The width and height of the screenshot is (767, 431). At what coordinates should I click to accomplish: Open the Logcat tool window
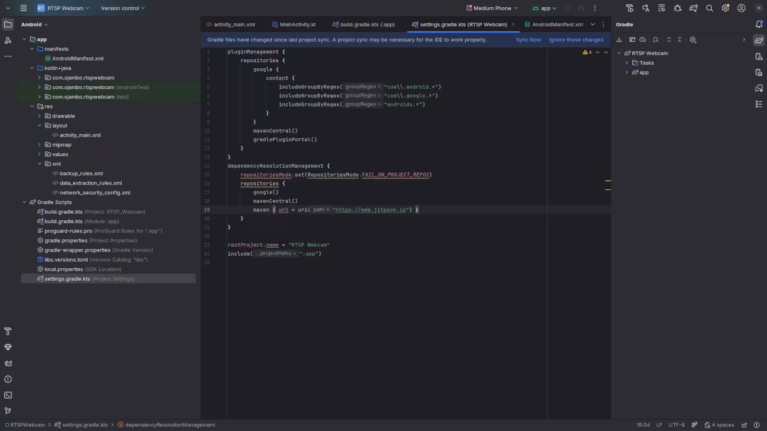[x=8, y=363]
